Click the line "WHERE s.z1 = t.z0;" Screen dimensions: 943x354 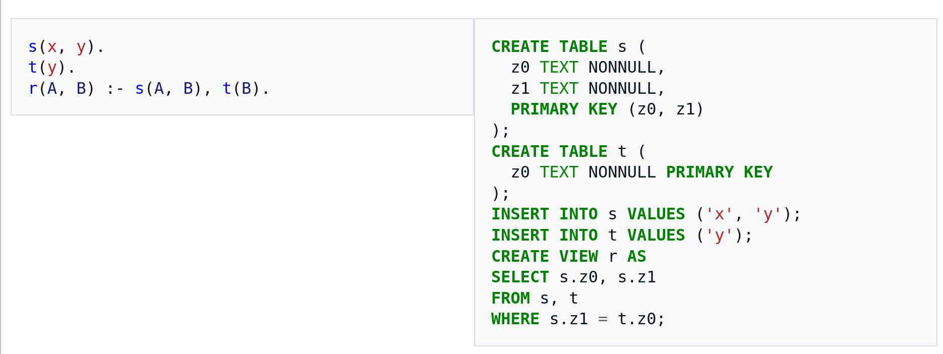[578, 319]
